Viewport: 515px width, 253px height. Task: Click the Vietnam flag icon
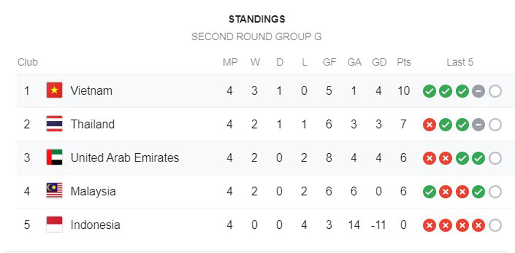(55, 91)
